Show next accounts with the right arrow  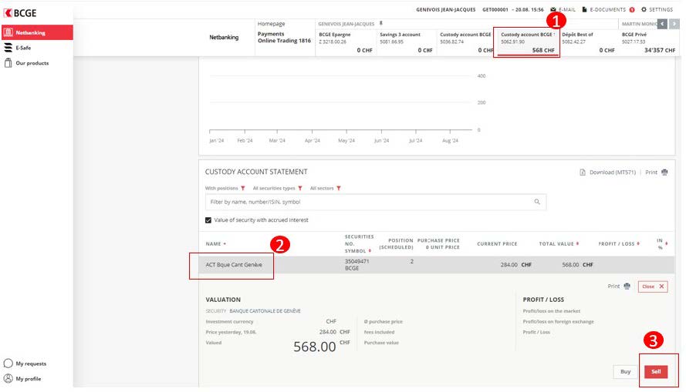tap(674, 24)
